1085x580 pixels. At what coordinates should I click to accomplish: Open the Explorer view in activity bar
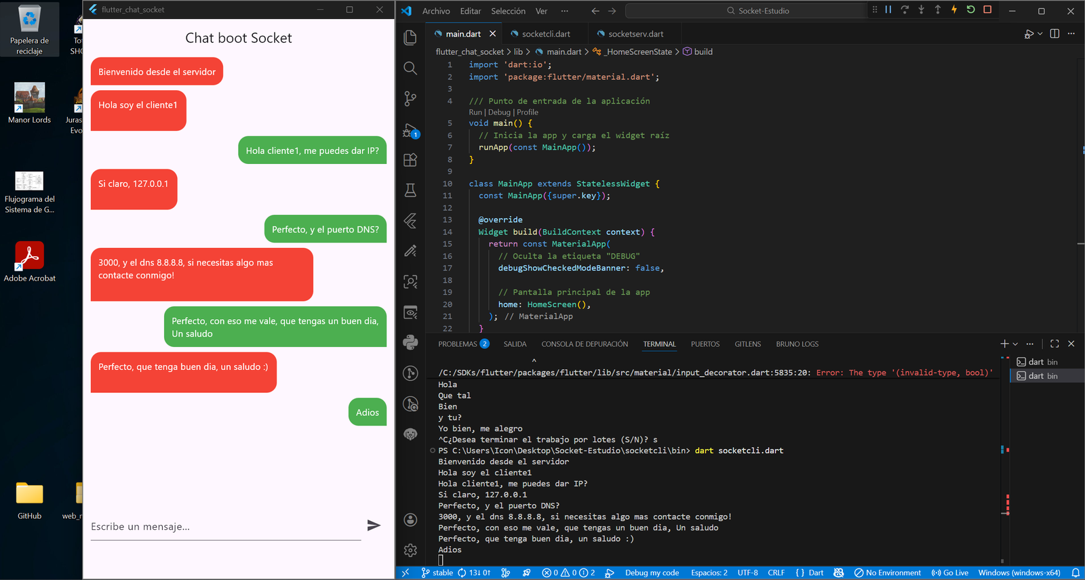click(410, 38)
